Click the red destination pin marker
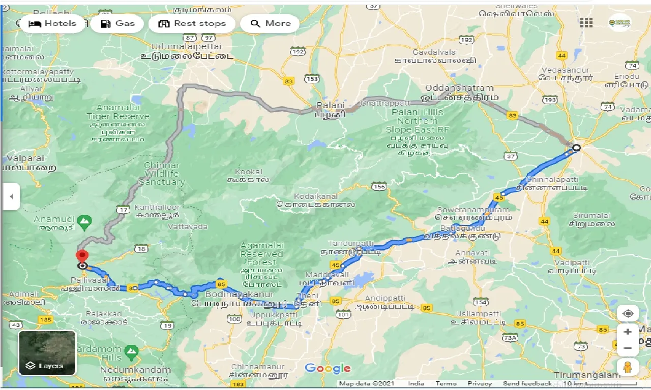Viewport: 651px width, 390px height. coord(82,256)
